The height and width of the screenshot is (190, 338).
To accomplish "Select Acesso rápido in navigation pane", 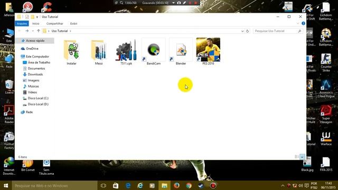I will pos(35,41).
